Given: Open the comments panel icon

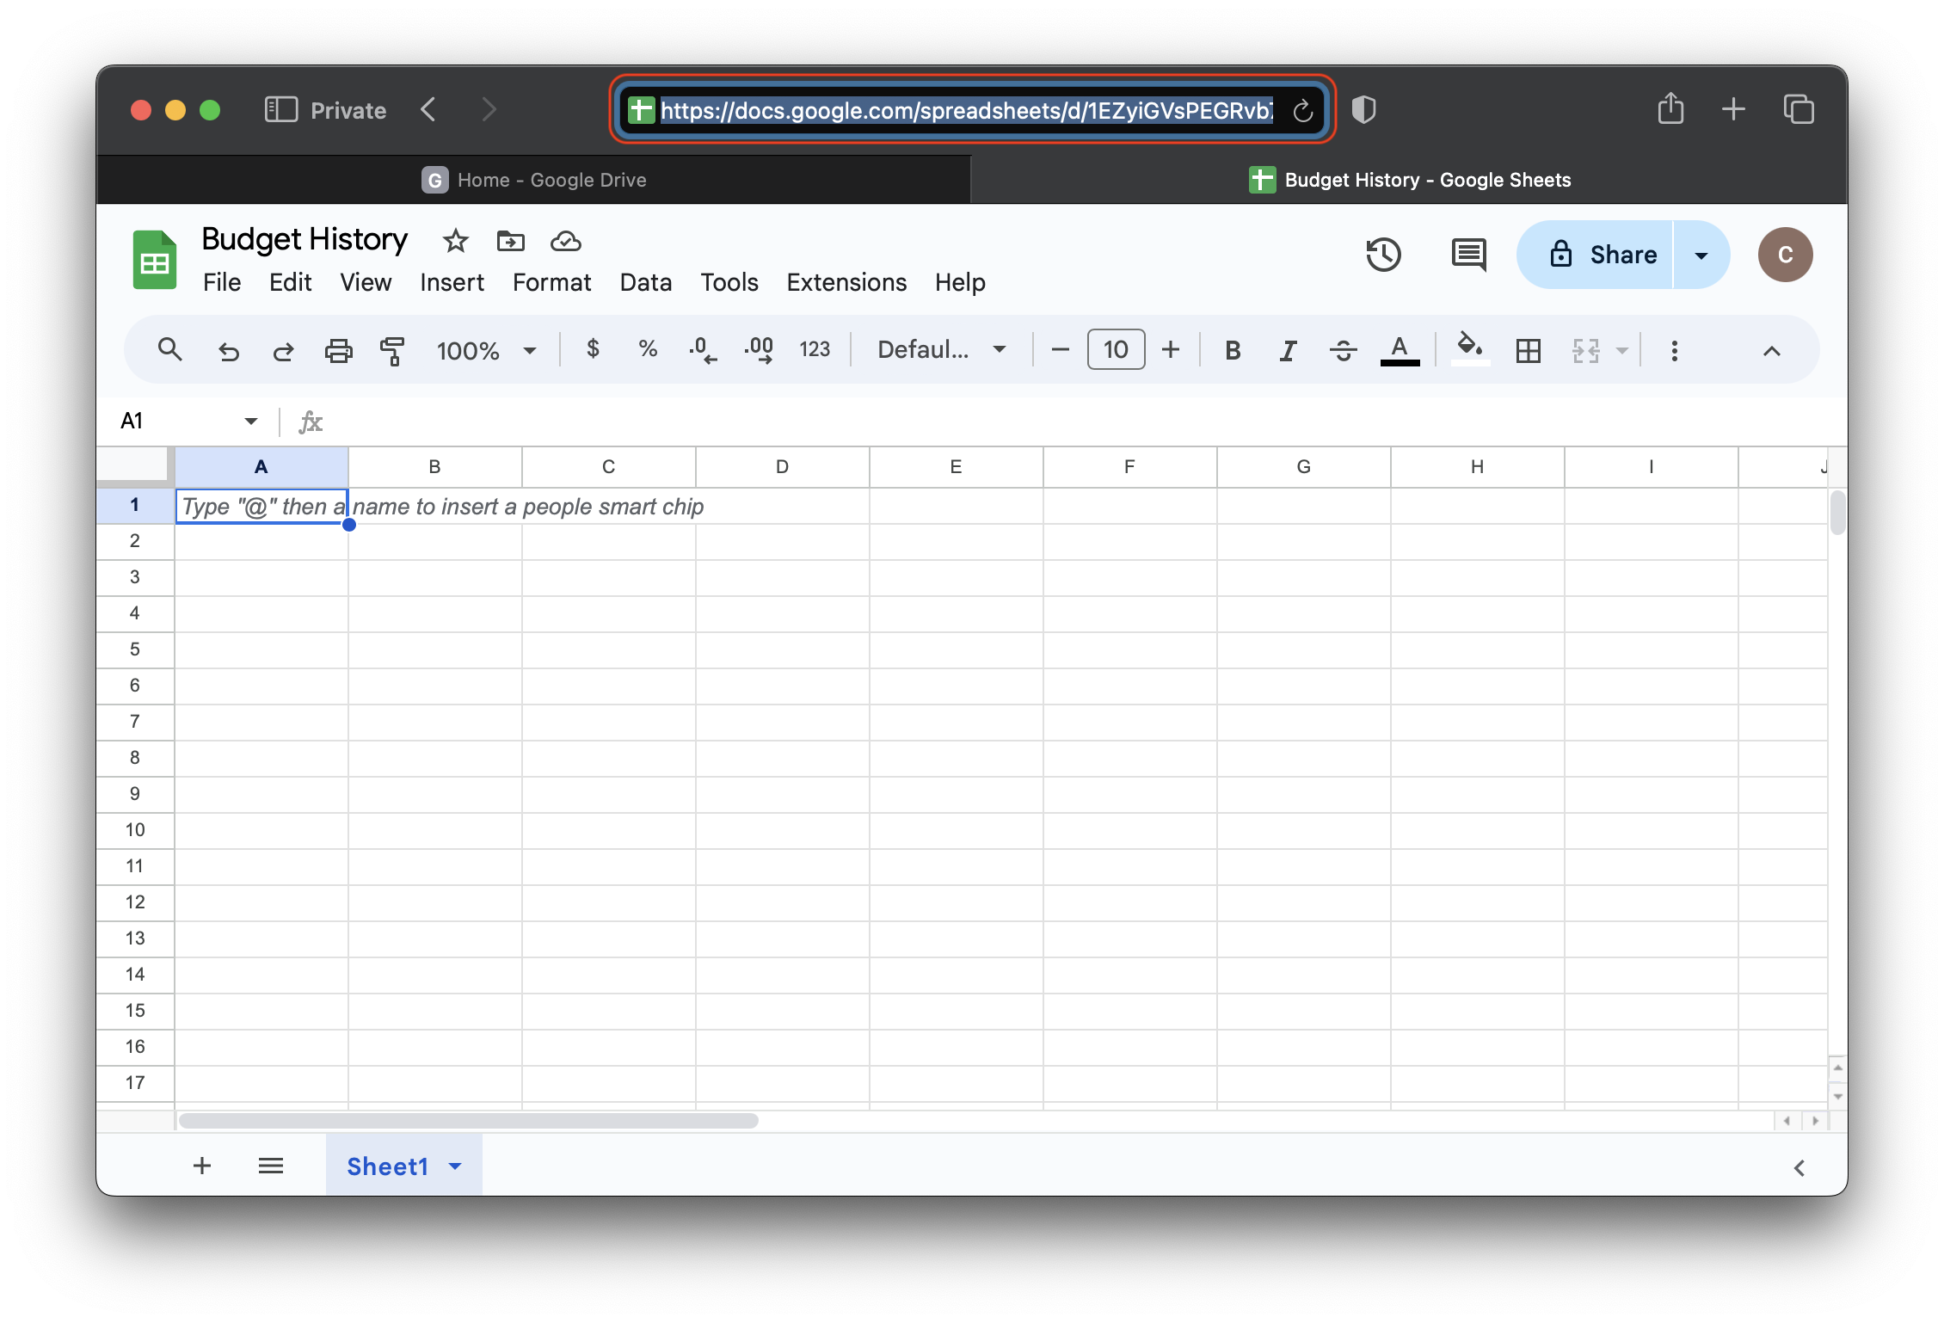Looking at the screenshot, I should (x=1468, y=255).
